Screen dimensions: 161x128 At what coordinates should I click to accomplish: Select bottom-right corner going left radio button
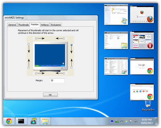click(x=64, y=73)
